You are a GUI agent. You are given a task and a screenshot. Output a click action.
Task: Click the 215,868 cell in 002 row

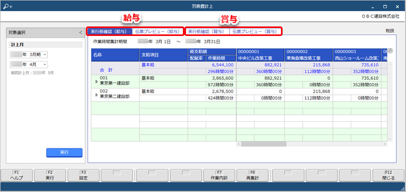pos(321,91)
